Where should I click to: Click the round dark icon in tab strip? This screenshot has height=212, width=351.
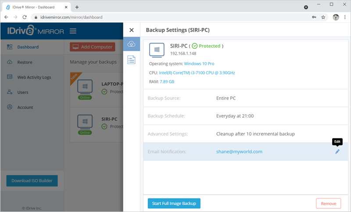pyautogui.click(x=306, y=7)
